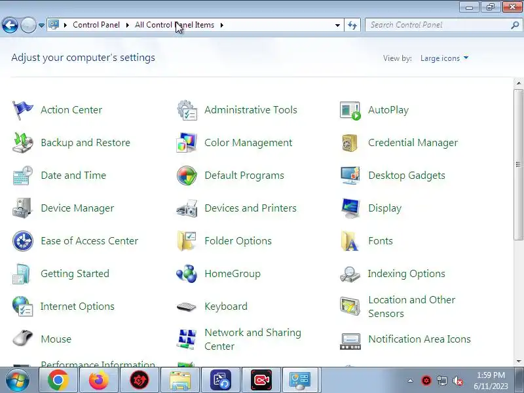Click the Indexing Options link text

(406, 274)
